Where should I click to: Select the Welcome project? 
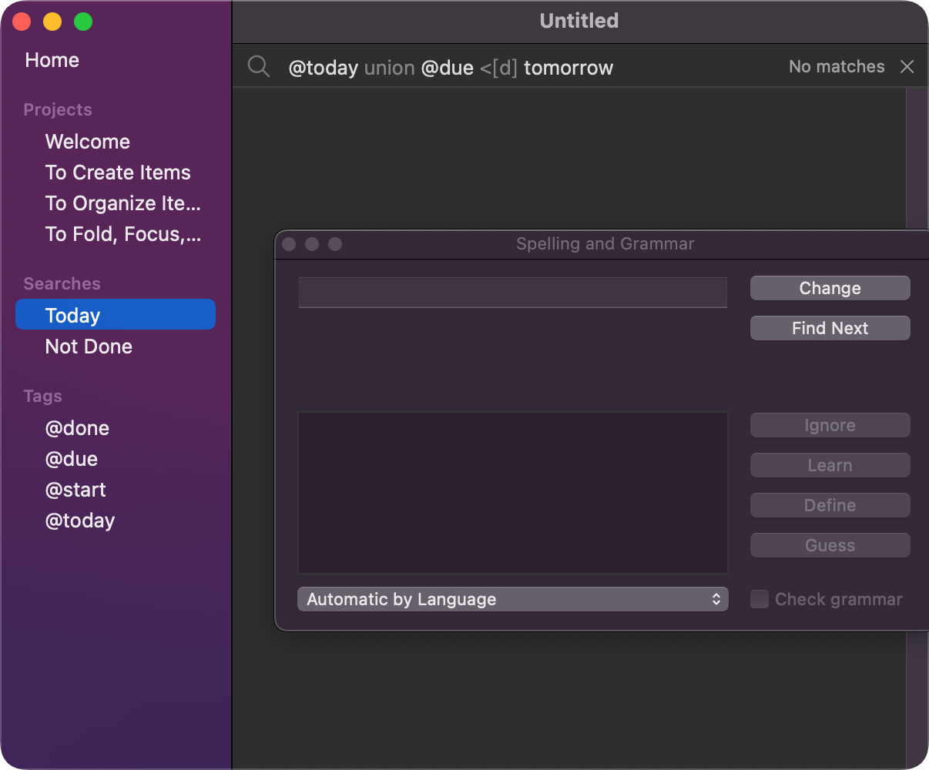coord(88,142)
